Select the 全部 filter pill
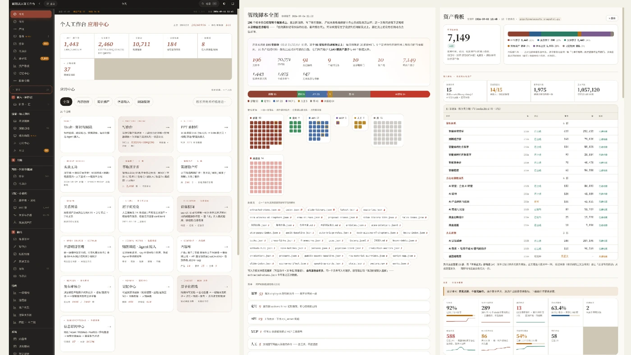The width and height of the screenshot is (631, 355). pos(66,102)
